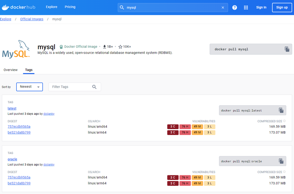Click 2 C critical badge for latest amd64

pos(173,126)
